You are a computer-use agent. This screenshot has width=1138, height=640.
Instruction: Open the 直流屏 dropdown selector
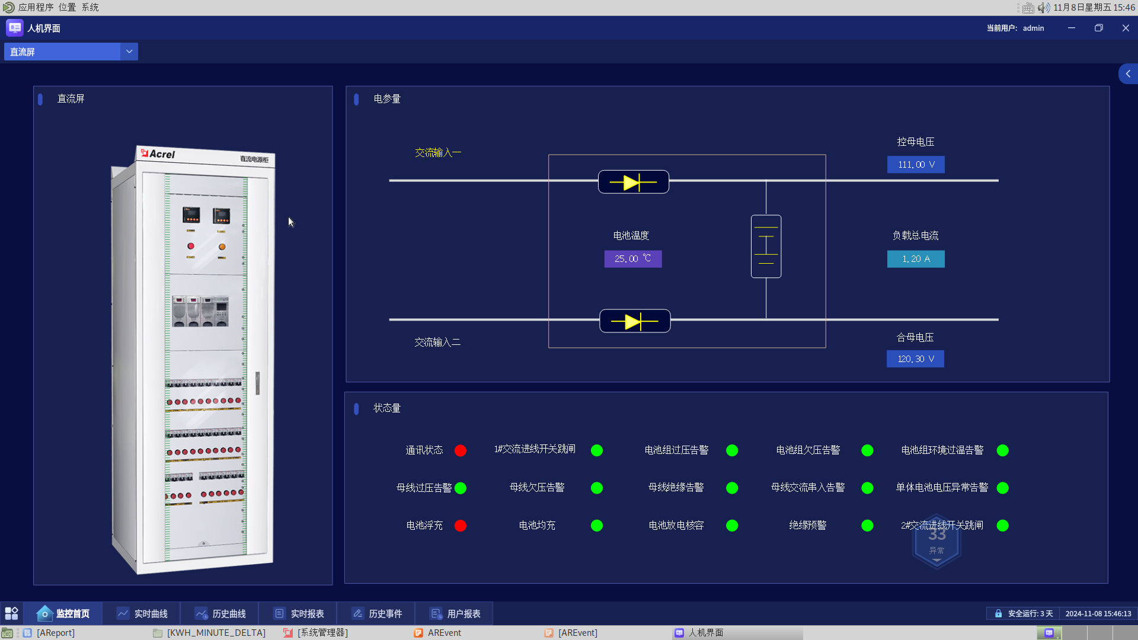click(129, 52)
